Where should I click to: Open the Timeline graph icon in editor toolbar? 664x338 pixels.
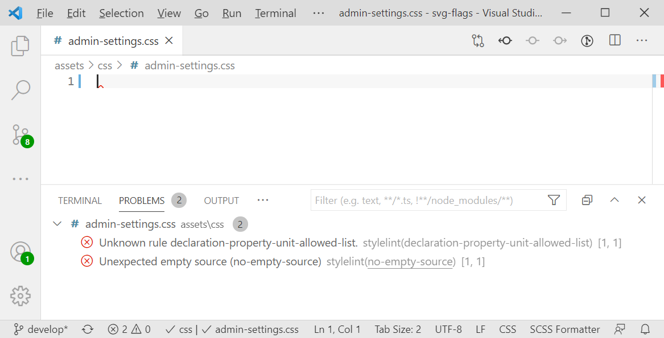(587, 40)
